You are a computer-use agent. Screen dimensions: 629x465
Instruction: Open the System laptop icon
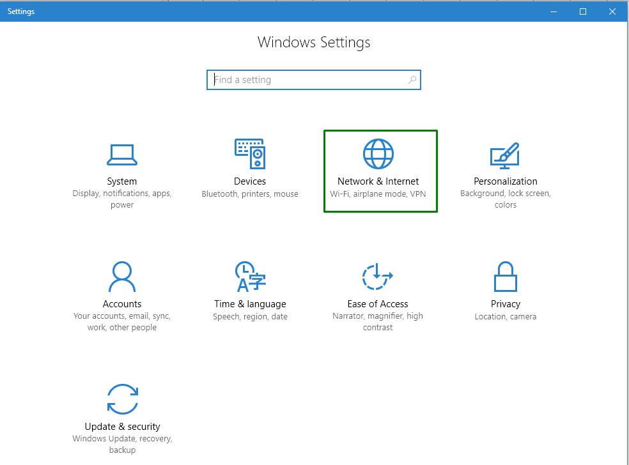(122, 155)
